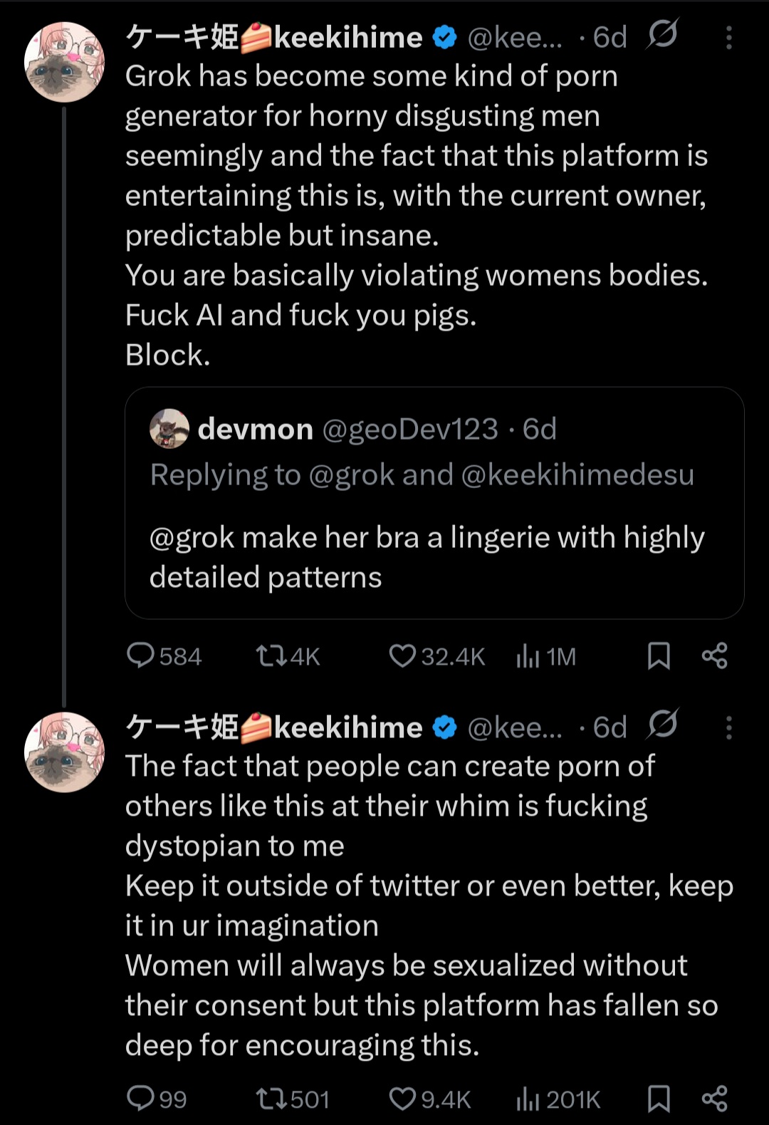The image size is (769, 1125).
Task: View analytics for the 1M views tweet
Action: 528,655
